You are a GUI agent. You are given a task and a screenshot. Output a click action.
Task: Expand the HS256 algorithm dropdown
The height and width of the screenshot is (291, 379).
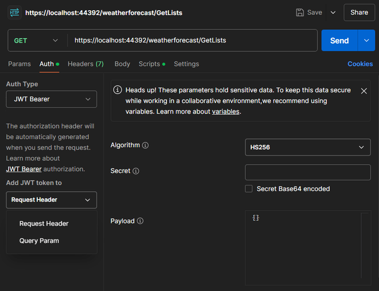coord(307,148)
